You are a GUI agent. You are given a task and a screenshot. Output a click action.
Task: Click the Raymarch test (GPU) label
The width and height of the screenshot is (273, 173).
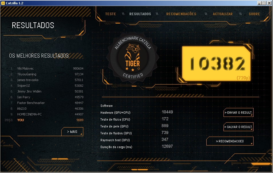click(x=115, y=140)
